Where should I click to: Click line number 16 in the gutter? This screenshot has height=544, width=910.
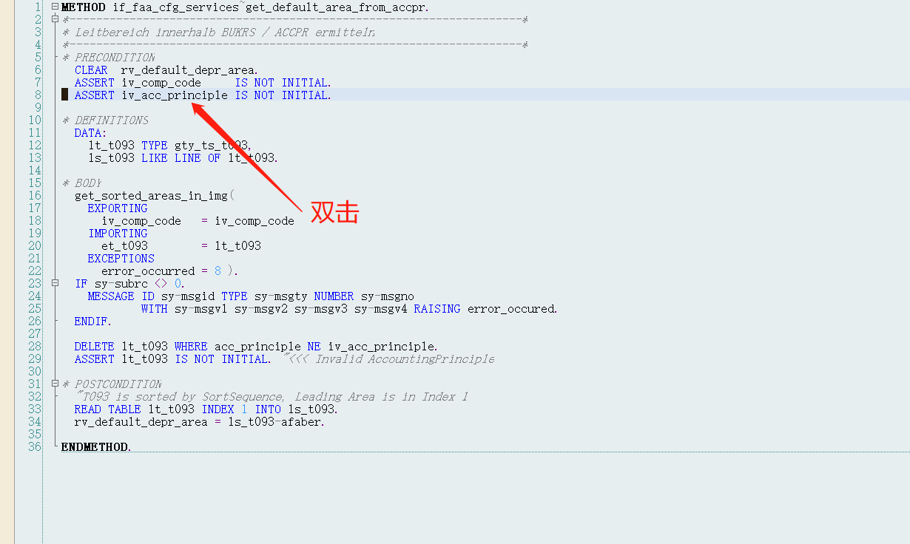click(34, 195)
